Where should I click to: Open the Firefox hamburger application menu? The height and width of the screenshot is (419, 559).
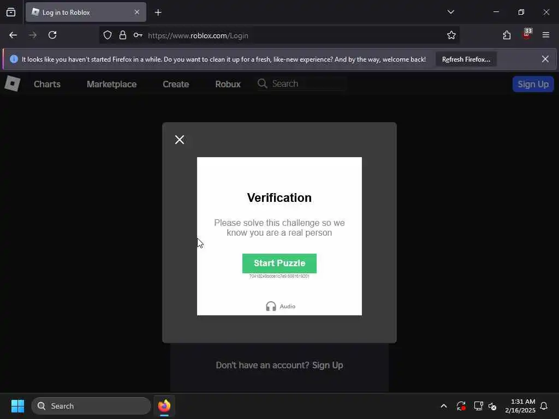coord(546,35)
